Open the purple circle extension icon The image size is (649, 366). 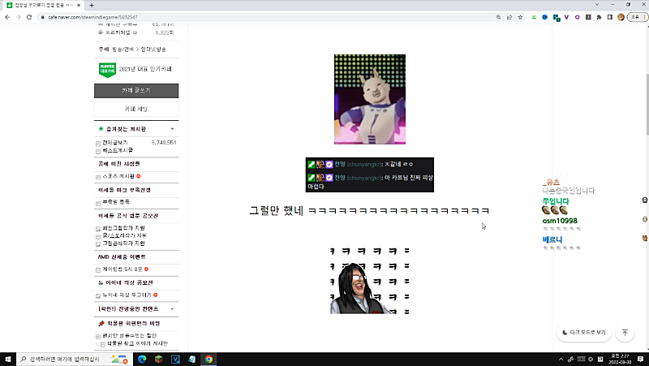click(x=577, y=17)
